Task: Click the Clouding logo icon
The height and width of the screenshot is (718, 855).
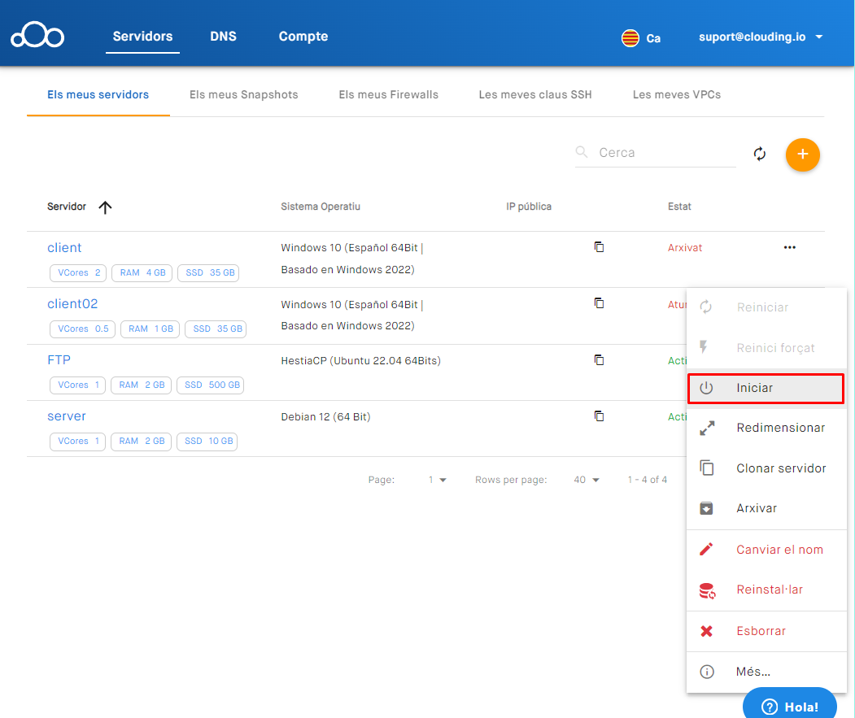Action: 37,37
